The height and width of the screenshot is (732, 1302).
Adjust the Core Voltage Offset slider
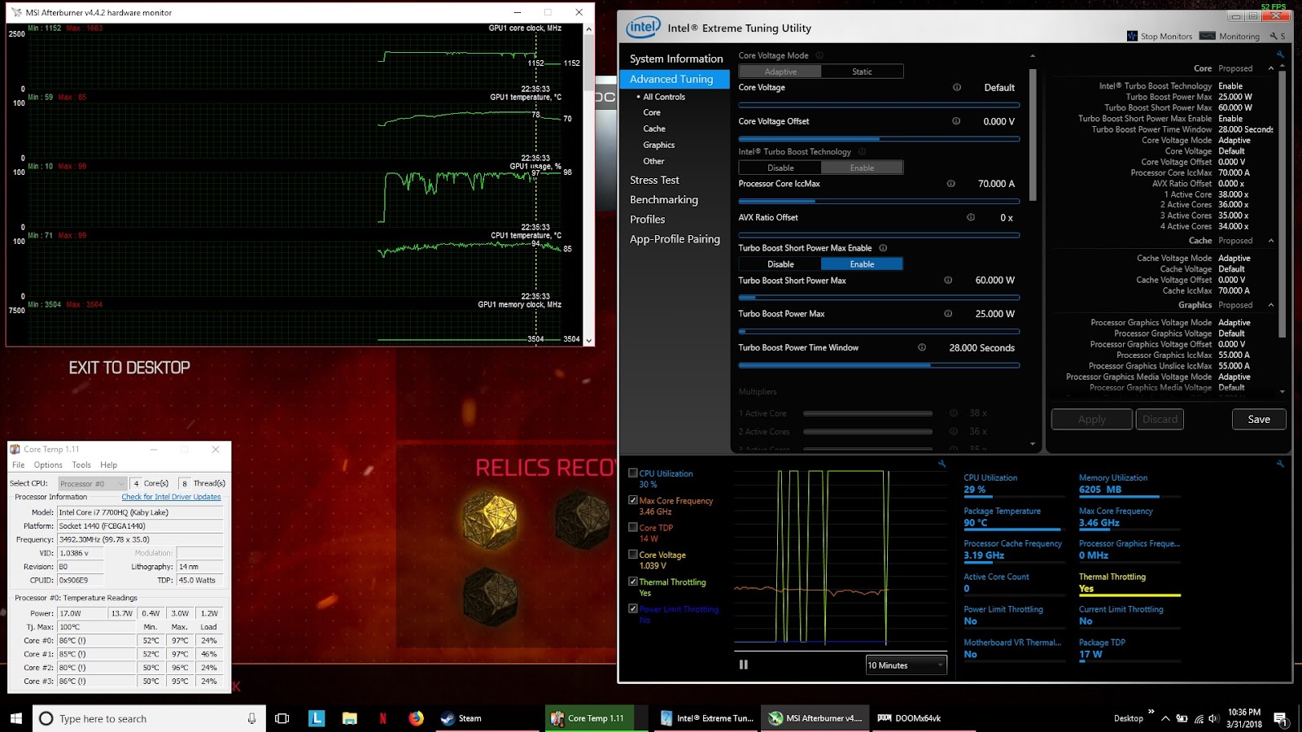point(879,139)
